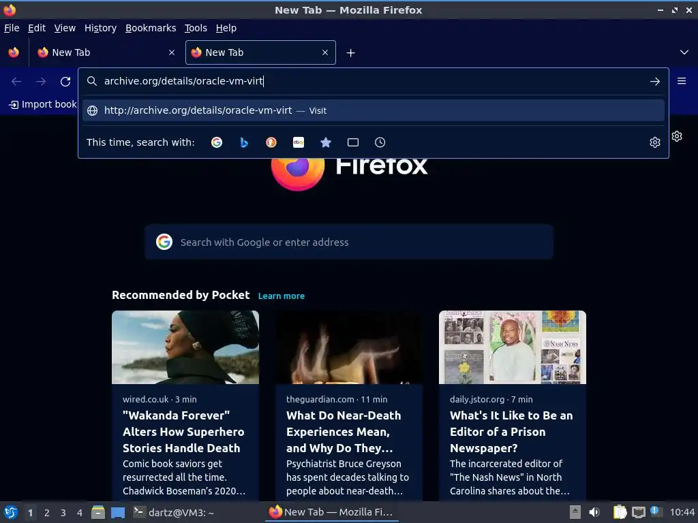Switch to workspace 2

pyautogui.click(x=47, y=513)
